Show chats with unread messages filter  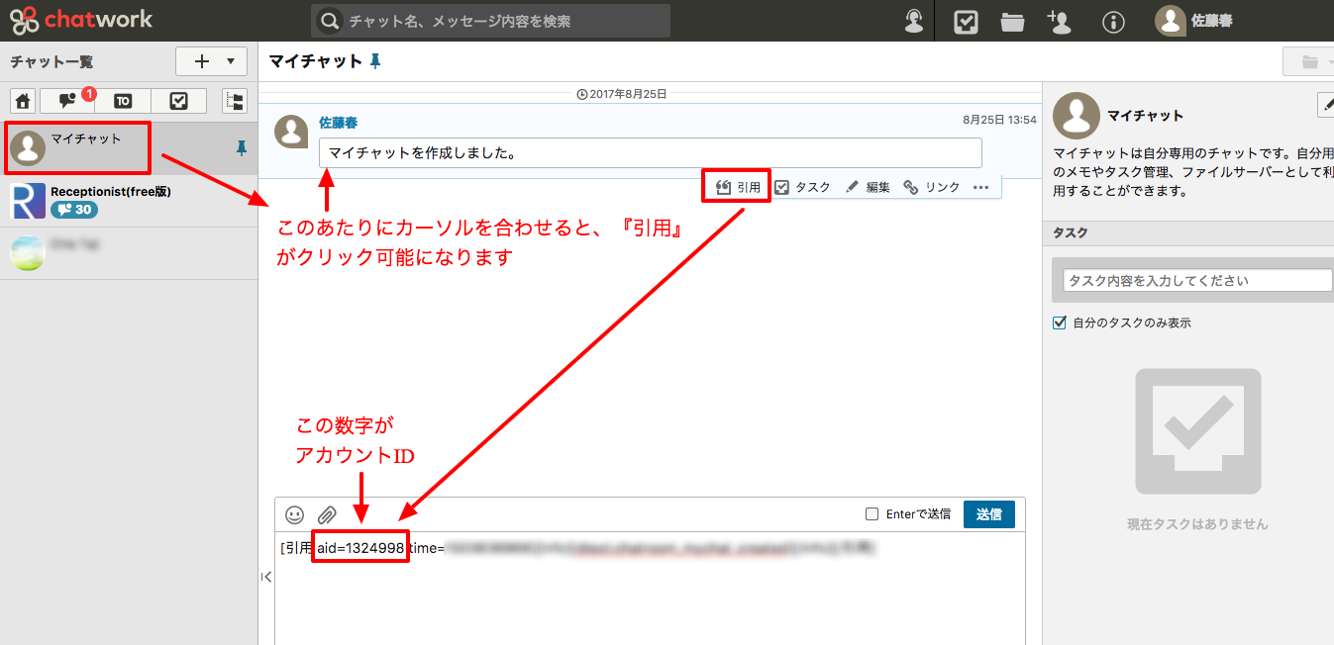tap(67, 101)
